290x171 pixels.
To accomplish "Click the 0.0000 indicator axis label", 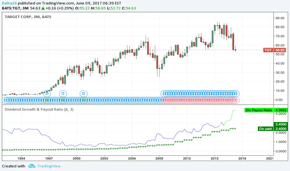I will point(281,151).
